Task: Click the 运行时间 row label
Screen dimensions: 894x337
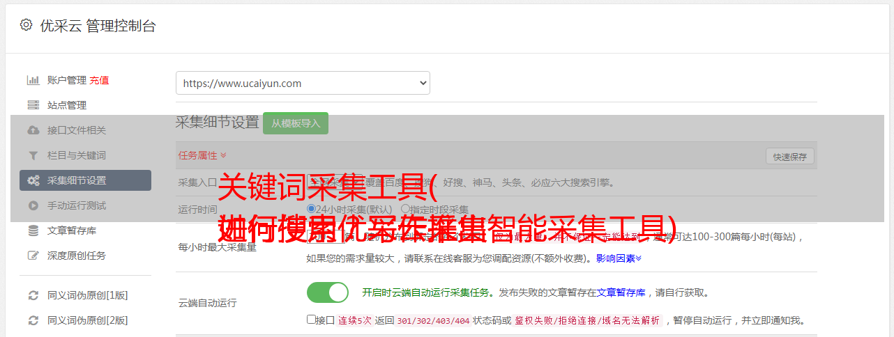Action: point(198,209)
